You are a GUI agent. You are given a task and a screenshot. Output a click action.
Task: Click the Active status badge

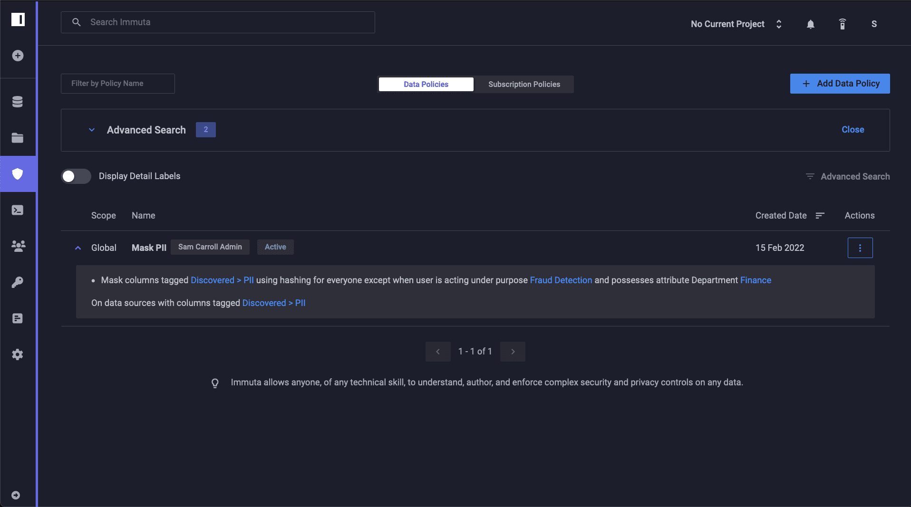(x=275, y=247)
